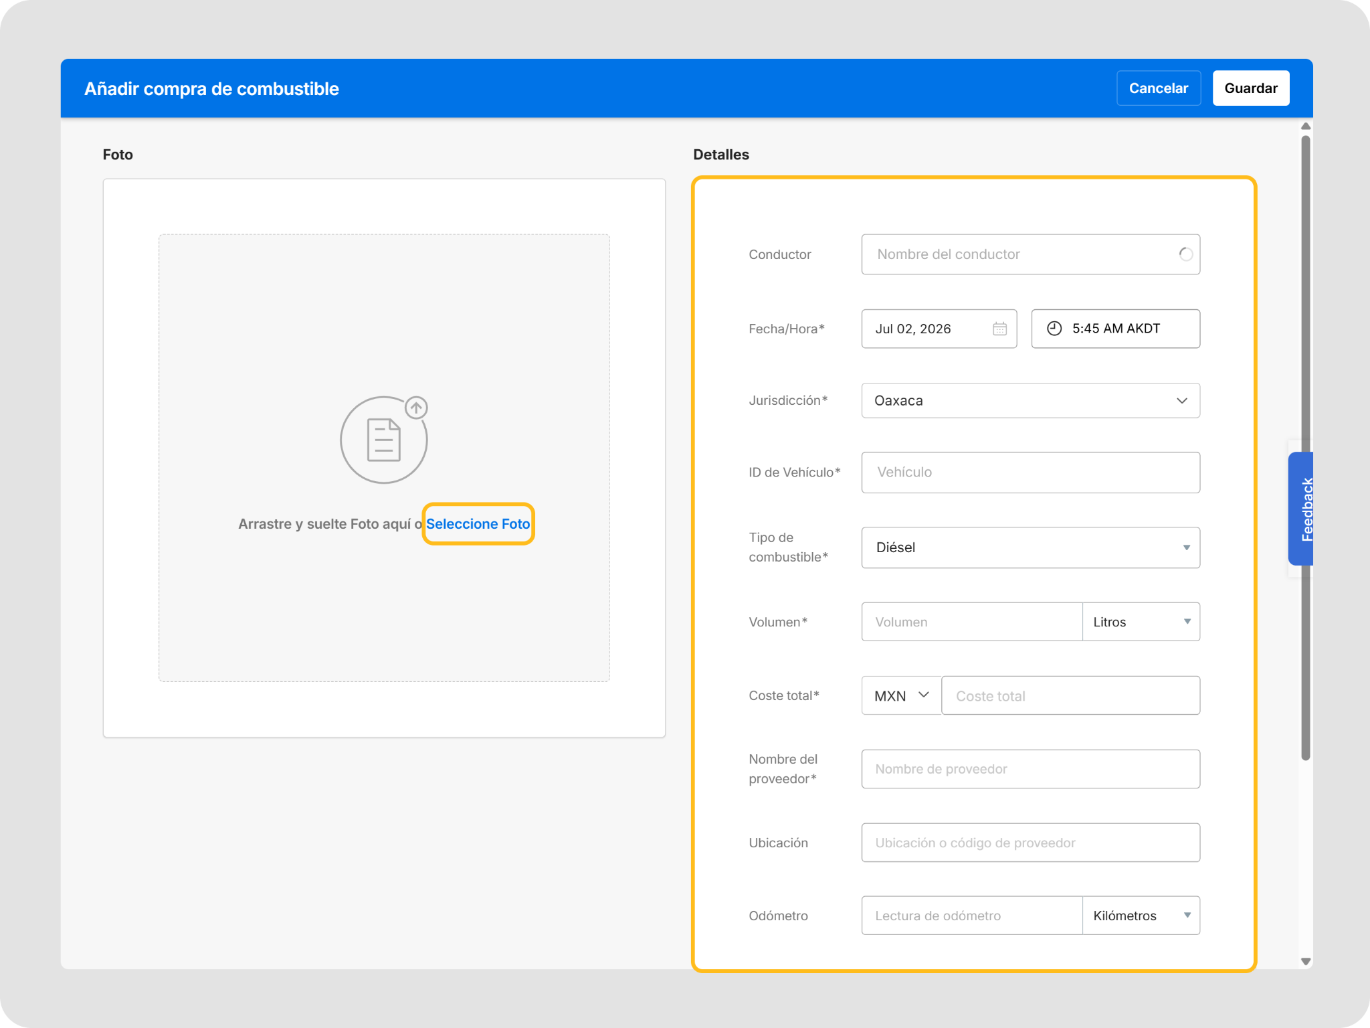Screen dimensions: 1370x1028
Task: Click the 'ID de Vehículo*' field label
Action: click(x=795, y=473)
